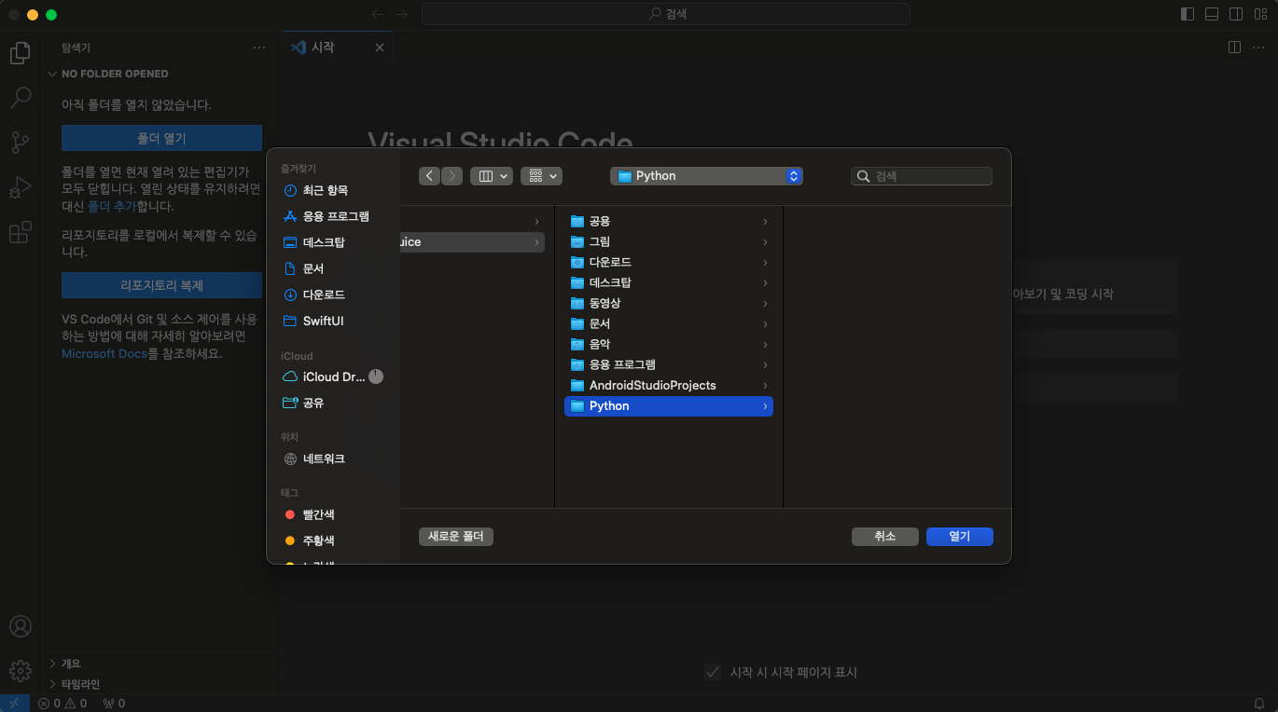Image resolution: width=1278 pixels, height=712 pixels.
Task: Go back in the file dialog
Action: [429, 176]
